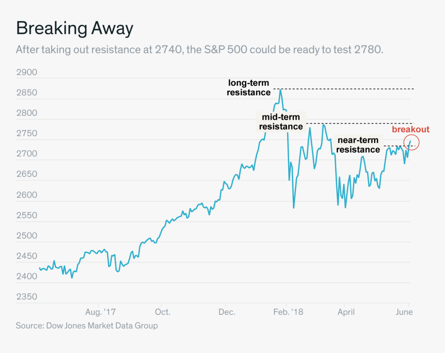Click the Dow Jones Market Data Group source
Image resolution: width=445 pixels, height=353 pixels.
pos(86,326)
